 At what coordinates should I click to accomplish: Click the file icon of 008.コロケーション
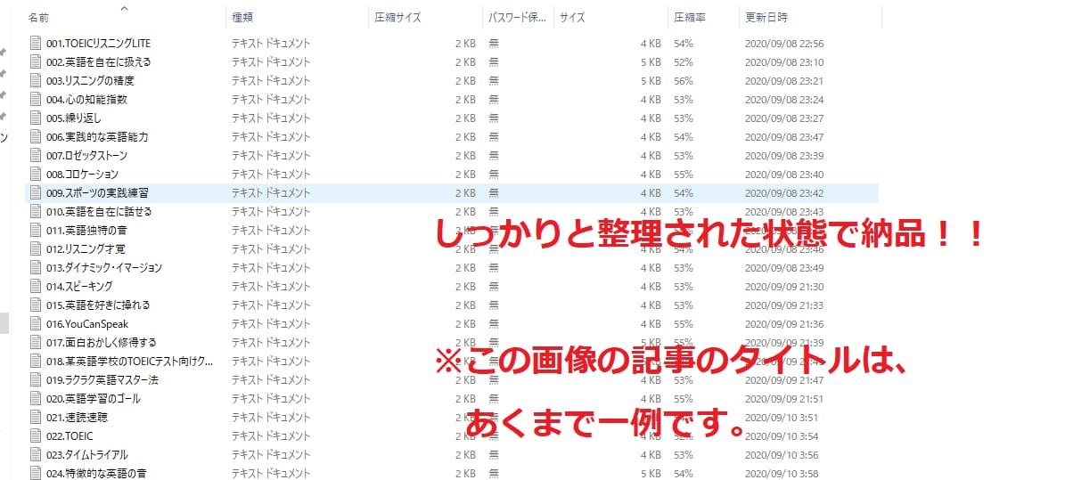tap(36, 174)
